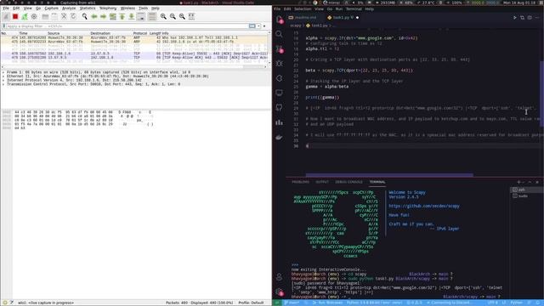Viewport: 544px width, 306px height.
Task: Zoom out on Wireshark packet text
Action: click(x=173, y=16)
